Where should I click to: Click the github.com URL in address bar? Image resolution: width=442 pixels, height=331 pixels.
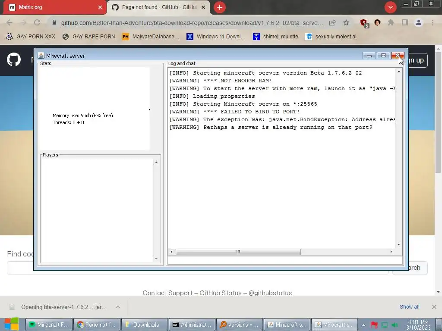tap(192, 23)
